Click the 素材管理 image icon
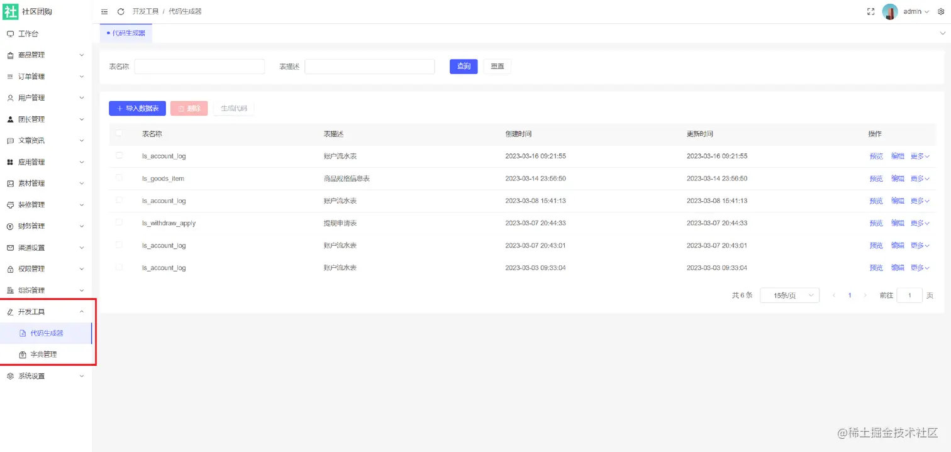951x452 pixels. (x=10, y=184)
